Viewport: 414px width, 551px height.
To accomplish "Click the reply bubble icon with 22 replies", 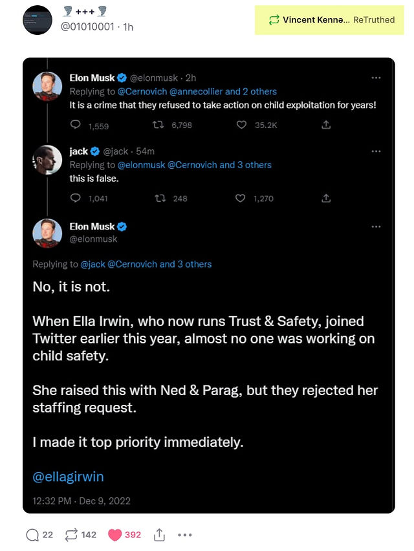I will point(32,535).
